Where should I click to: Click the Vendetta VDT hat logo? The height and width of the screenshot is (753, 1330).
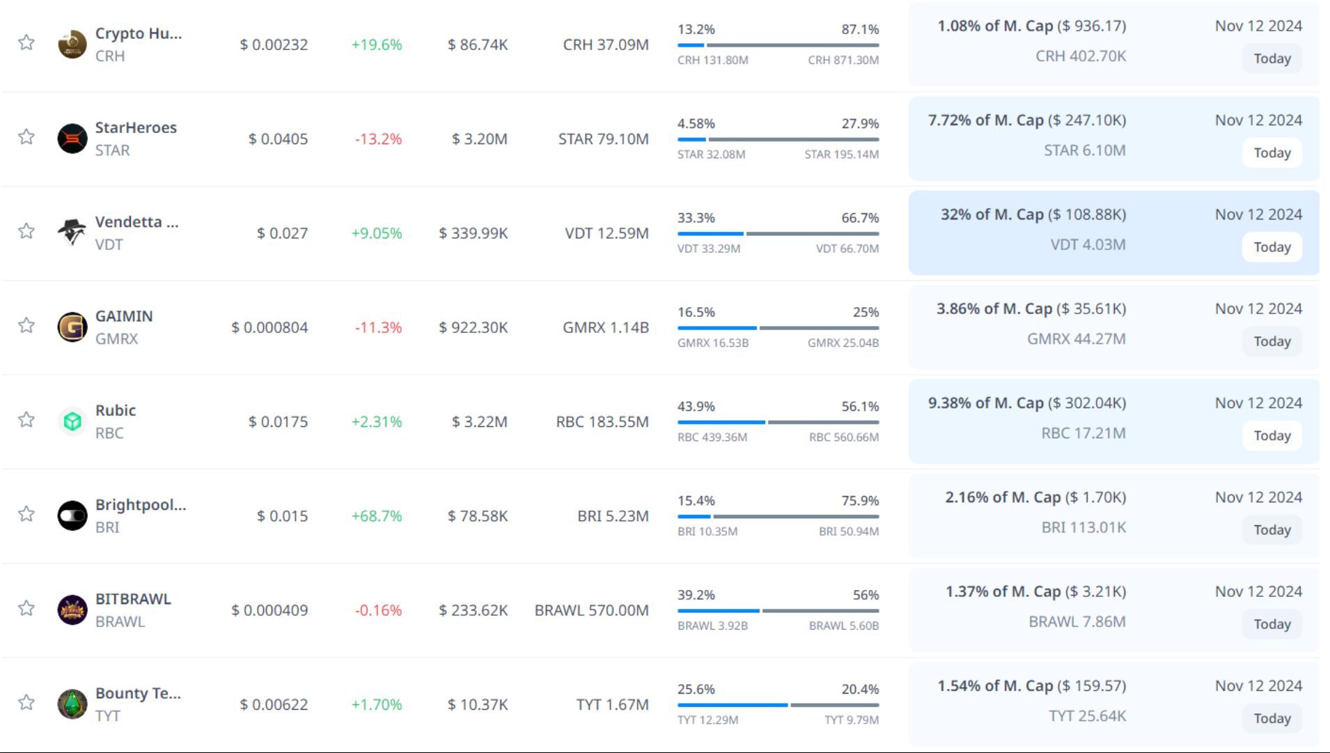pyautogui.click(x=72, y=232)
